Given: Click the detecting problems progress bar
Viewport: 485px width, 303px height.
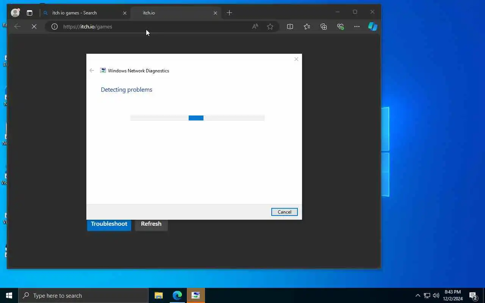Looking at the screenshot, I should (197, 118).
